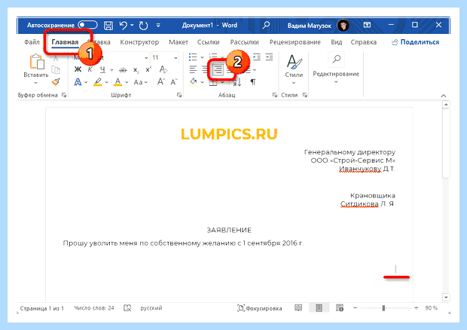The image size is (467, 330).
Task: Switch to the Рассылки tab
Action: point(245,42)
